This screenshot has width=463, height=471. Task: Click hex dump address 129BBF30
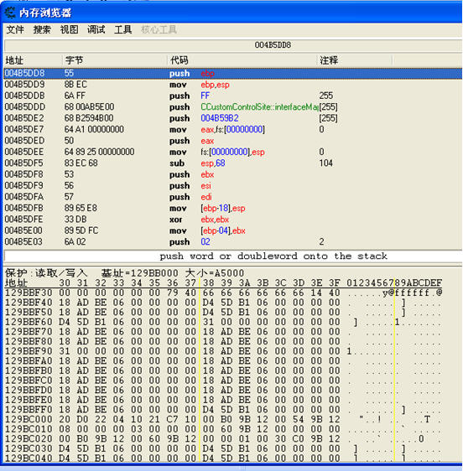pyautogui.click(x=29, y=292)
